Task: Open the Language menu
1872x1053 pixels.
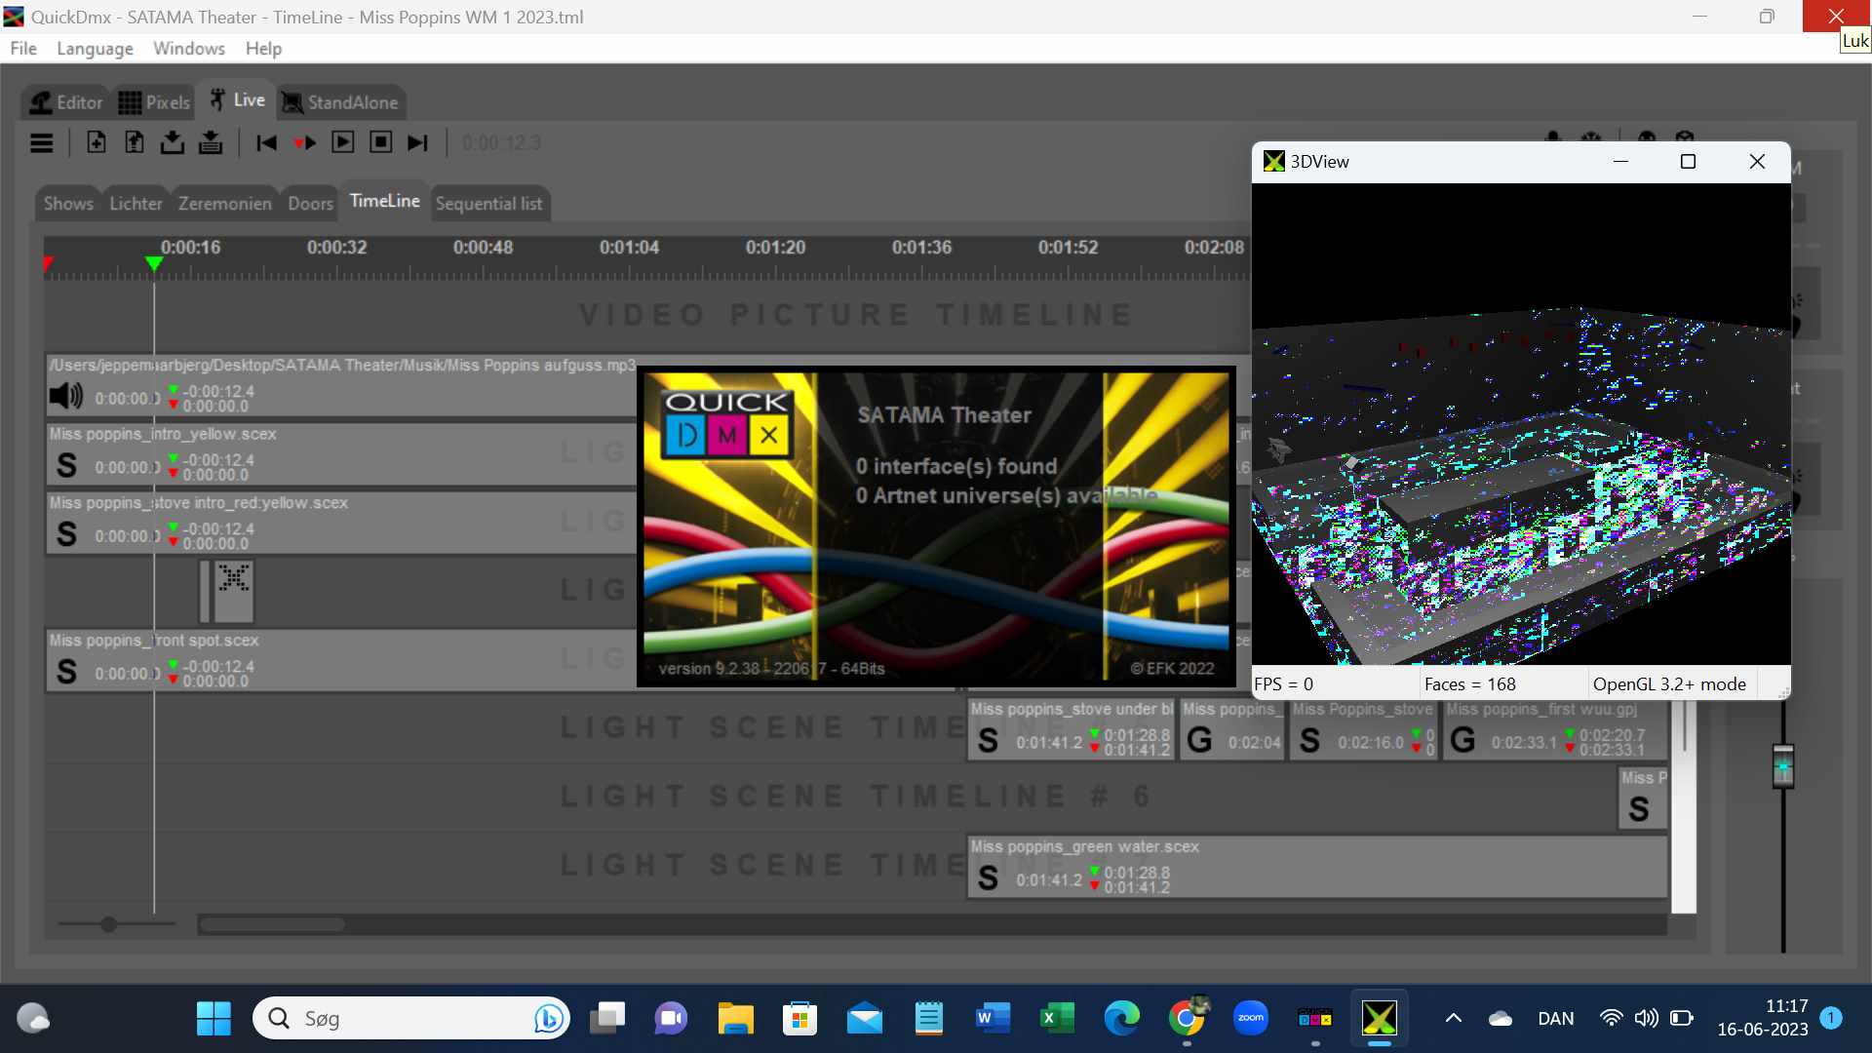Action: pos(95,48)
